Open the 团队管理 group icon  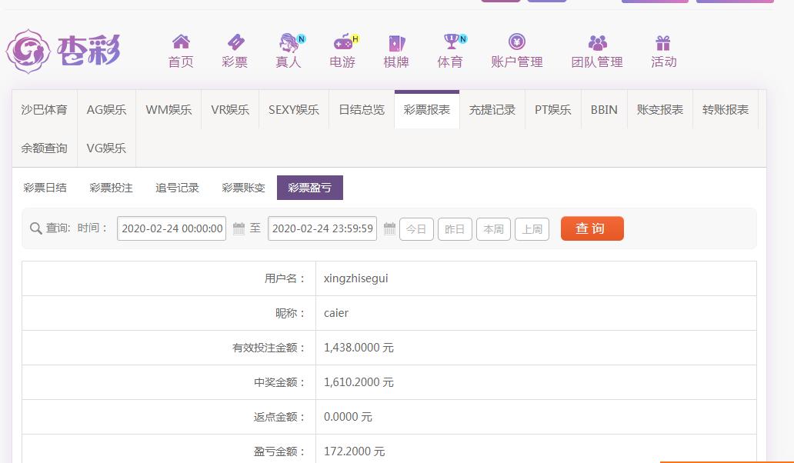(x=598, y=42)
